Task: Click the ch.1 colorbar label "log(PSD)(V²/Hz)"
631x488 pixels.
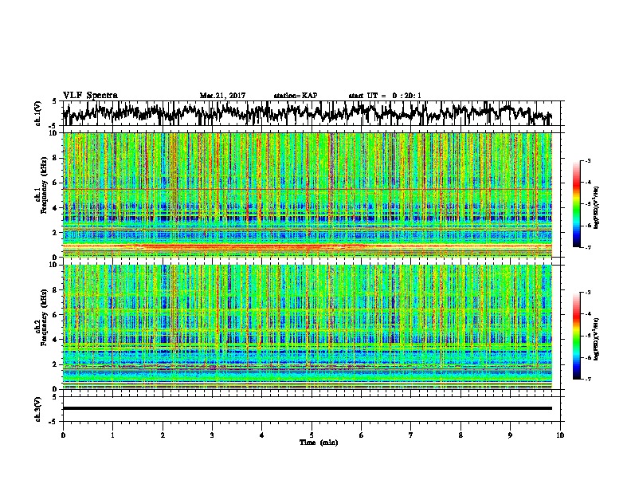Action: coord(596,208)
